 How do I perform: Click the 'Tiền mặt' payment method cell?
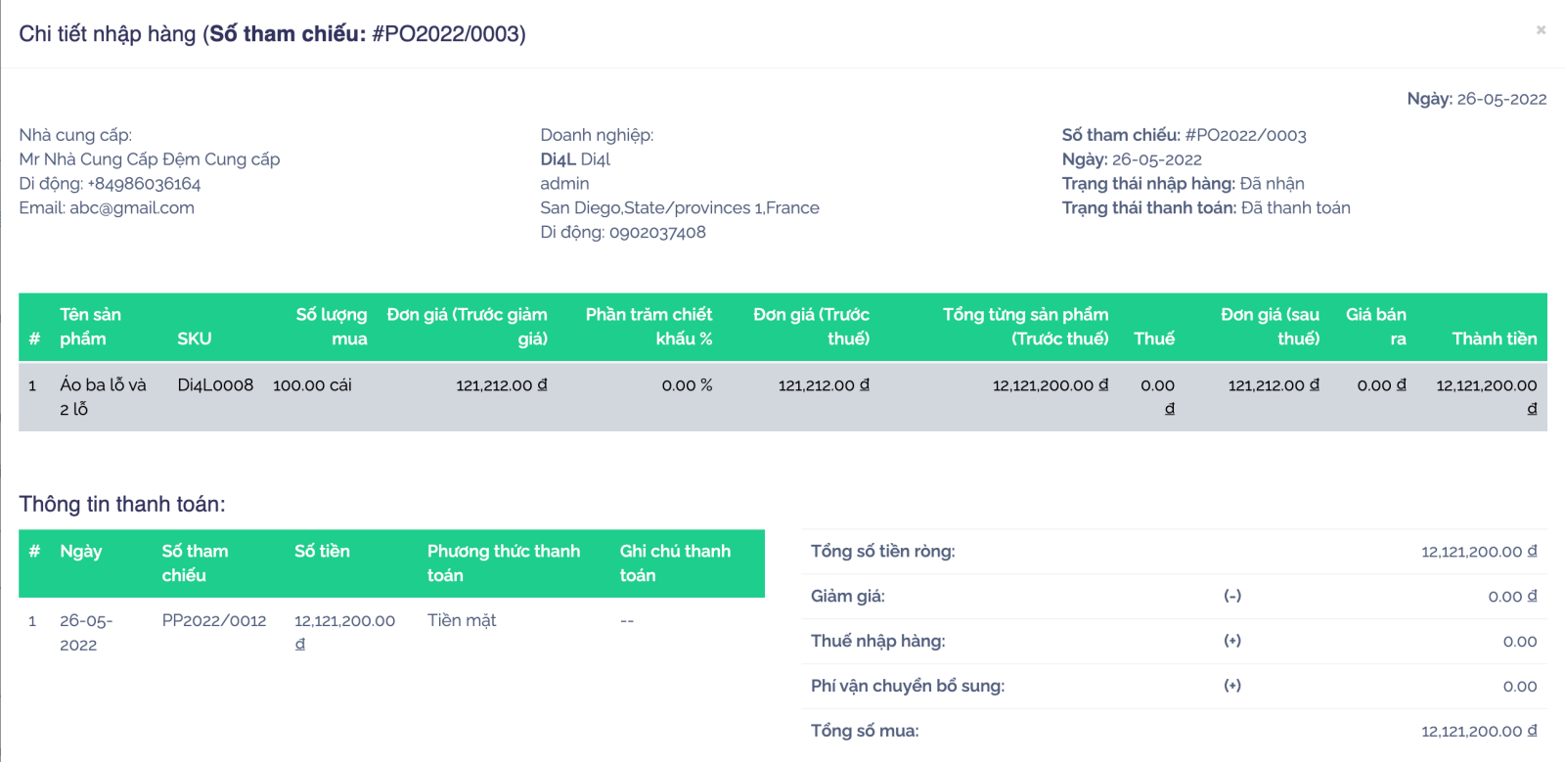point(462,620)
